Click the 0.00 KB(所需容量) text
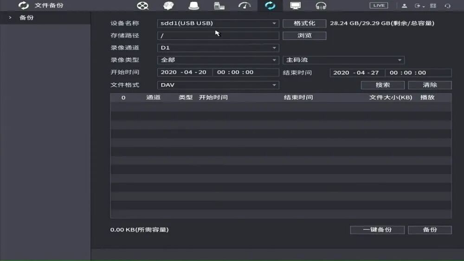464x261 pixels. click(x=139, y=229)
